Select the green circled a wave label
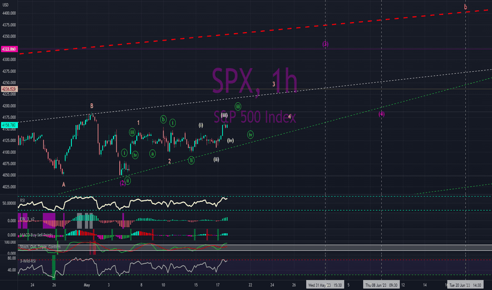Viewport: 492px width, 290px height. coord(152,153)
